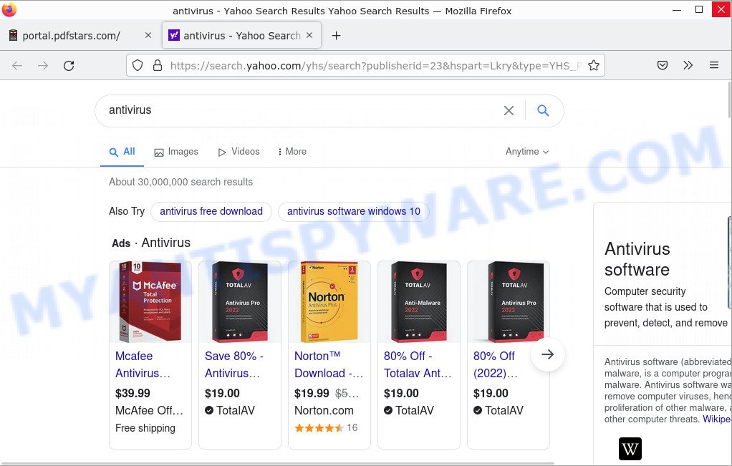
Task: Switch to Videos results
Action: [239, 152]
